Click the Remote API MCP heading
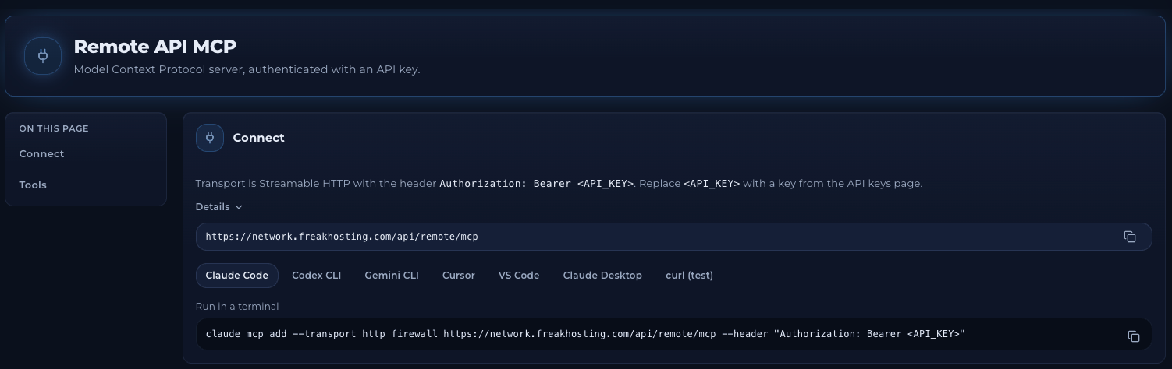This screenshot has width=1172, height=369. (154, 47)
